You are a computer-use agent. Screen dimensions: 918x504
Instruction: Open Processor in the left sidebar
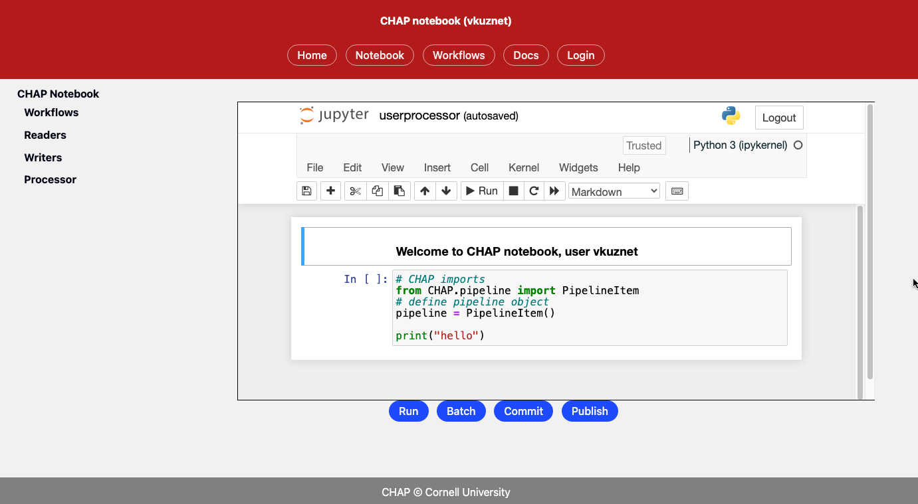51,179
